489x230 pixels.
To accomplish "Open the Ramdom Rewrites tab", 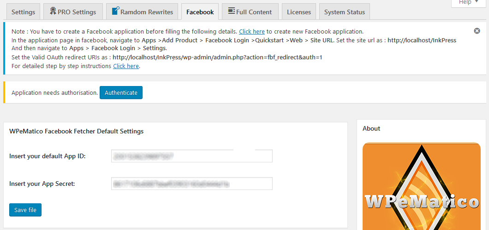I will click(x=142, y=12).
